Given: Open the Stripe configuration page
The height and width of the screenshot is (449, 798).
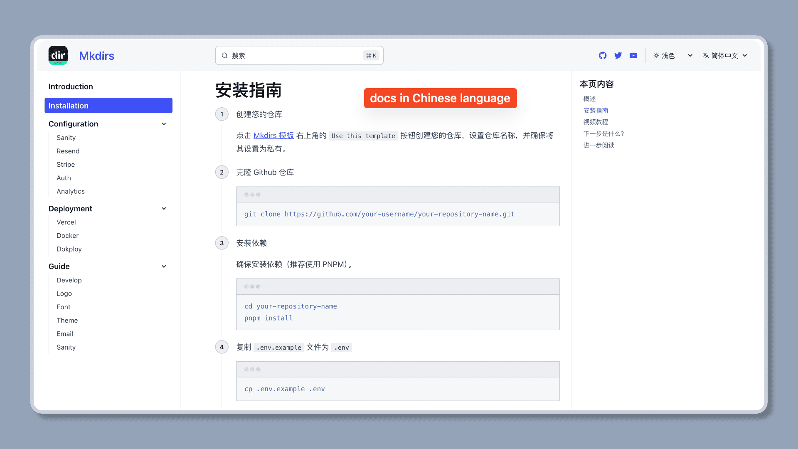Looking at the screenshot, I should 66,164.
